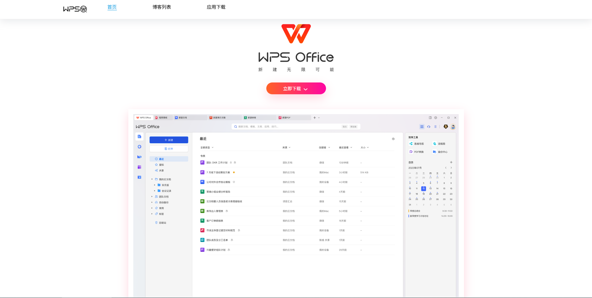Viewport: 592px width, 298px height.
Task: Click the list settings gear icon
Action: point(393,139)
